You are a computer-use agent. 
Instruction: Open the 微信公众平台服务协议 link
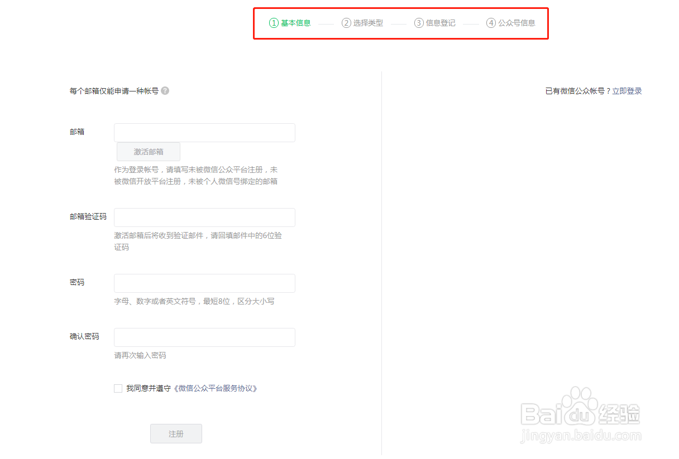tap(214, 388)
